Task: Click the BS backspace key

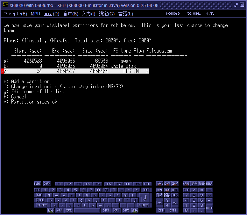Action: point(146,190)
